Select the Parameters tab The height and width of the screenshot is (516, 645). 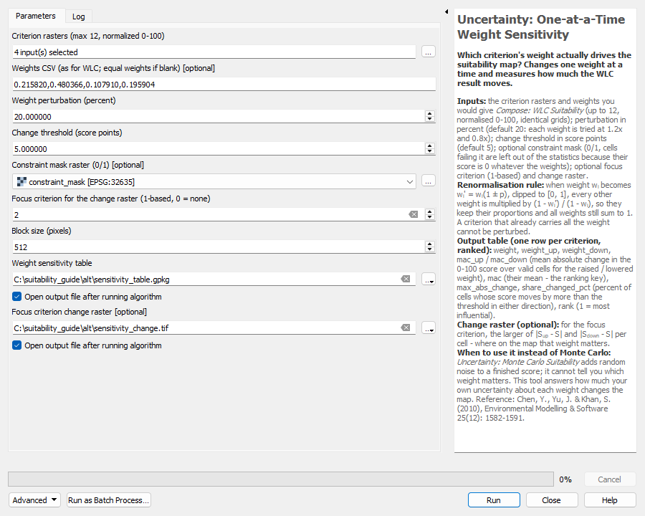tap(36, 16)
